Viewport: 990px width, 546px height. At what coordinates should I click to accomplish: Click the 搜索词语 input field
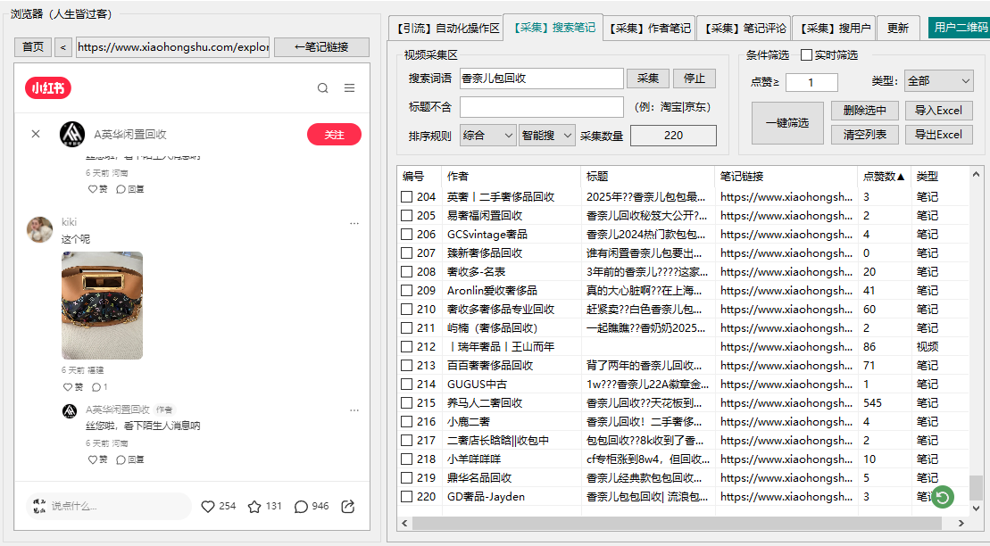(x=541, y=79)
